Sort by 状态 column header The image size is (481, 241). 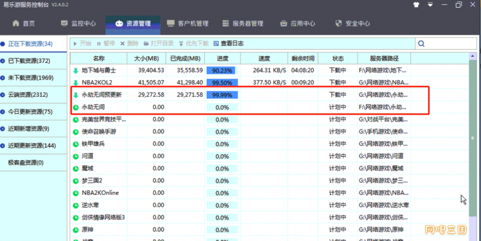(338, 58)
